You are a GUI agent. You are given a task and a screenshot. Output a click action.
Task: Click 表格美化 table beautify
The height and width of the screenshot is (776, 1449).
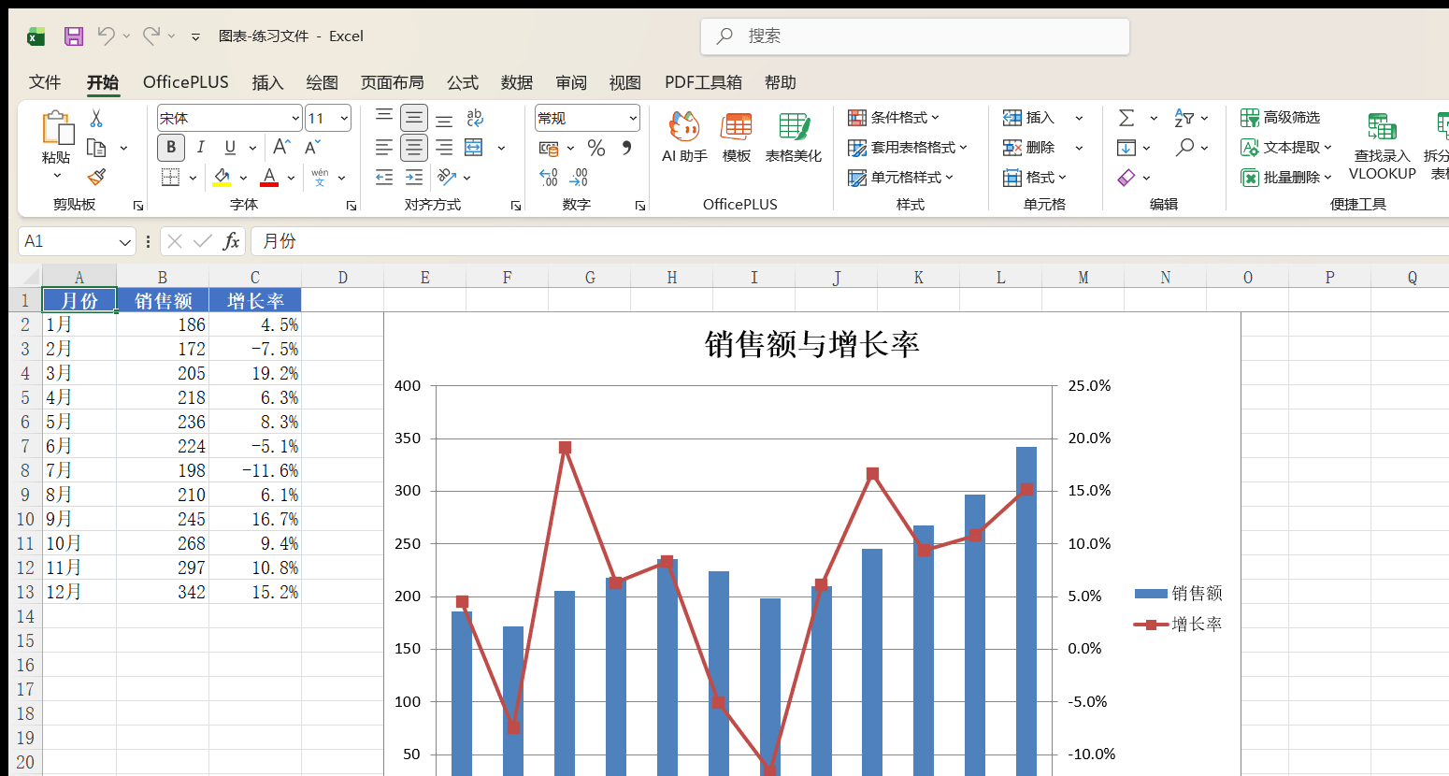[794, 137]
